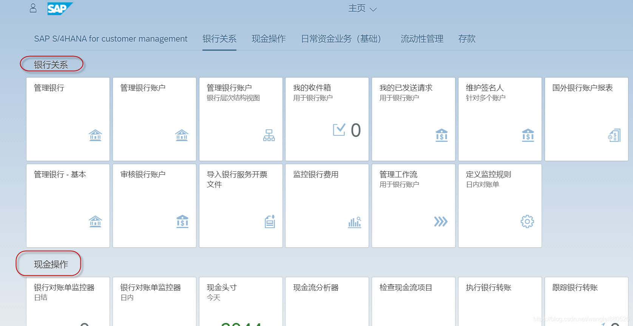Select the 银行关系 tab
633x326 pixels.
(219, 39)
